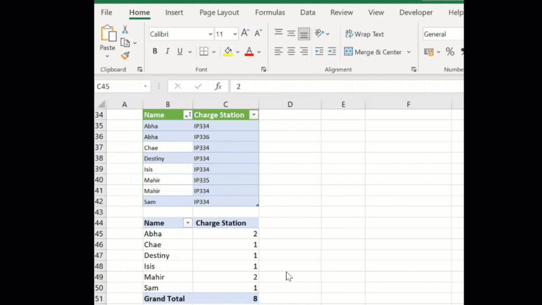Screen dimensions: 542x305
Task: Click the Cut scissors icon
Action: coord(125,30)
